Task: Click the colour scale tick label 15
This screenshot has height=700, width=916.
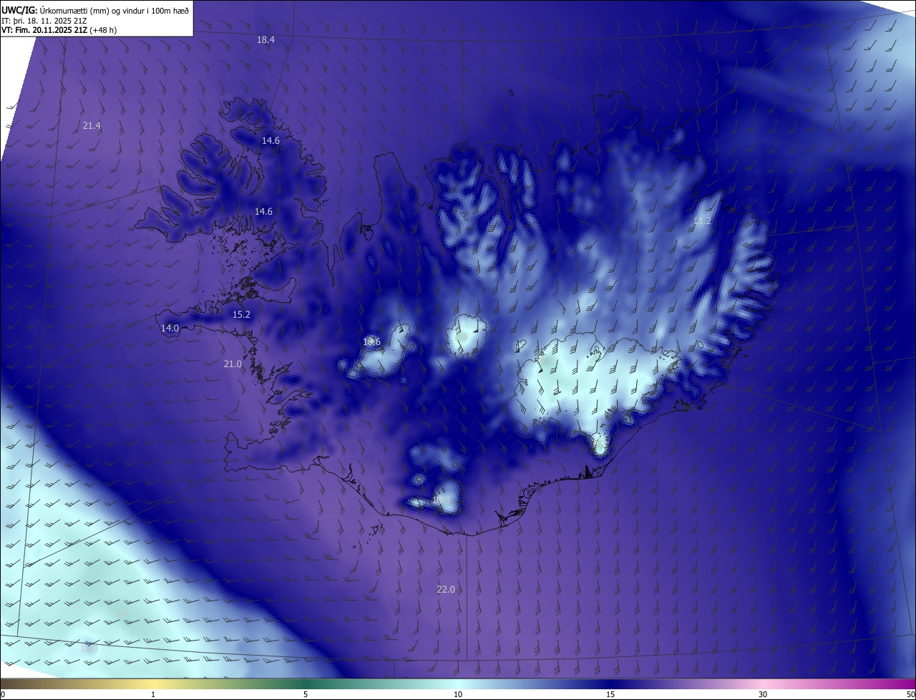Action: tap(610, 694)
